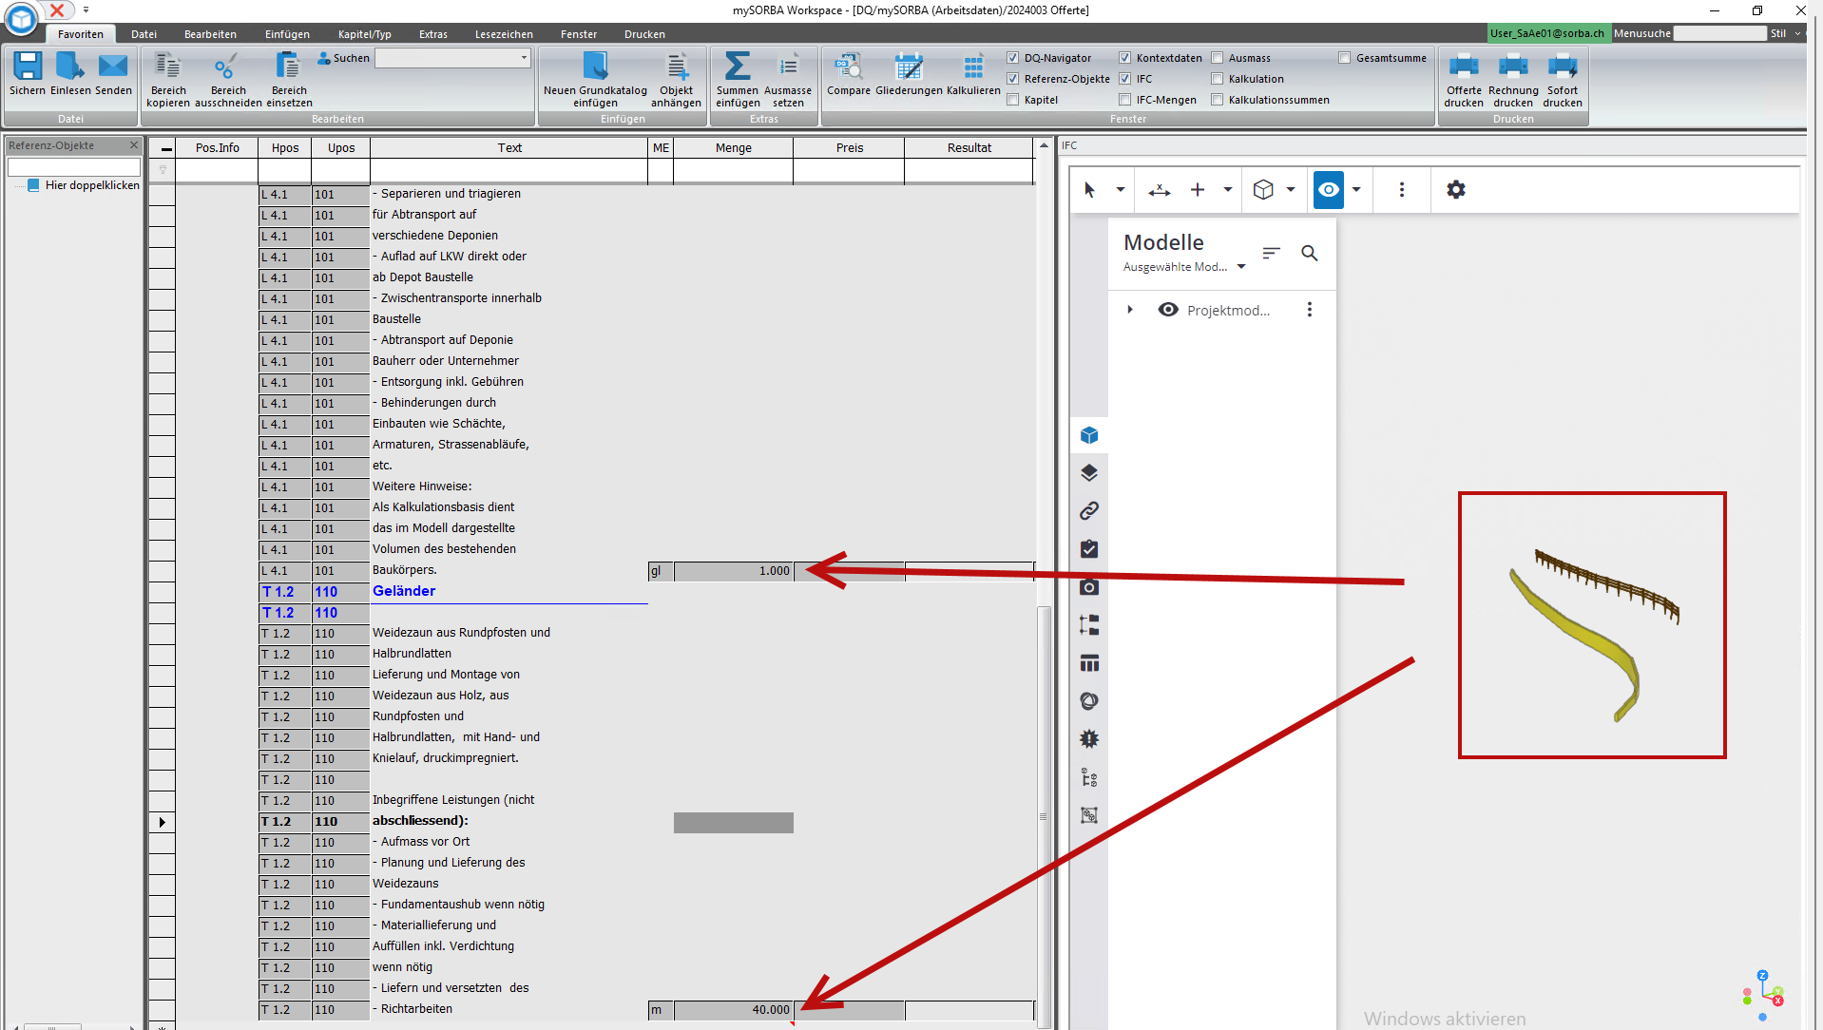1823x1030 pixels.
Task: Open the view cube dropdown arrow
Action: coord(1291,190)
